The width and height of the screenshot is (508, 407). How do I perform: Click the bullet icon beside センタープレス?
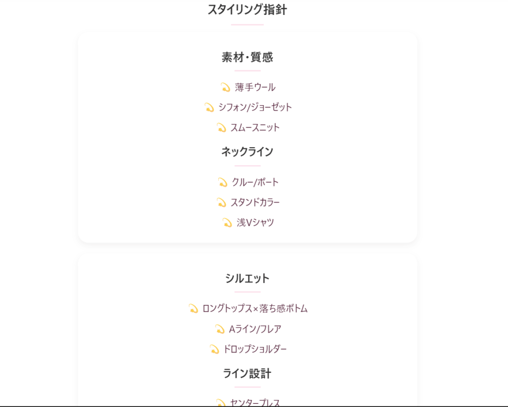(x=221, y=403)
